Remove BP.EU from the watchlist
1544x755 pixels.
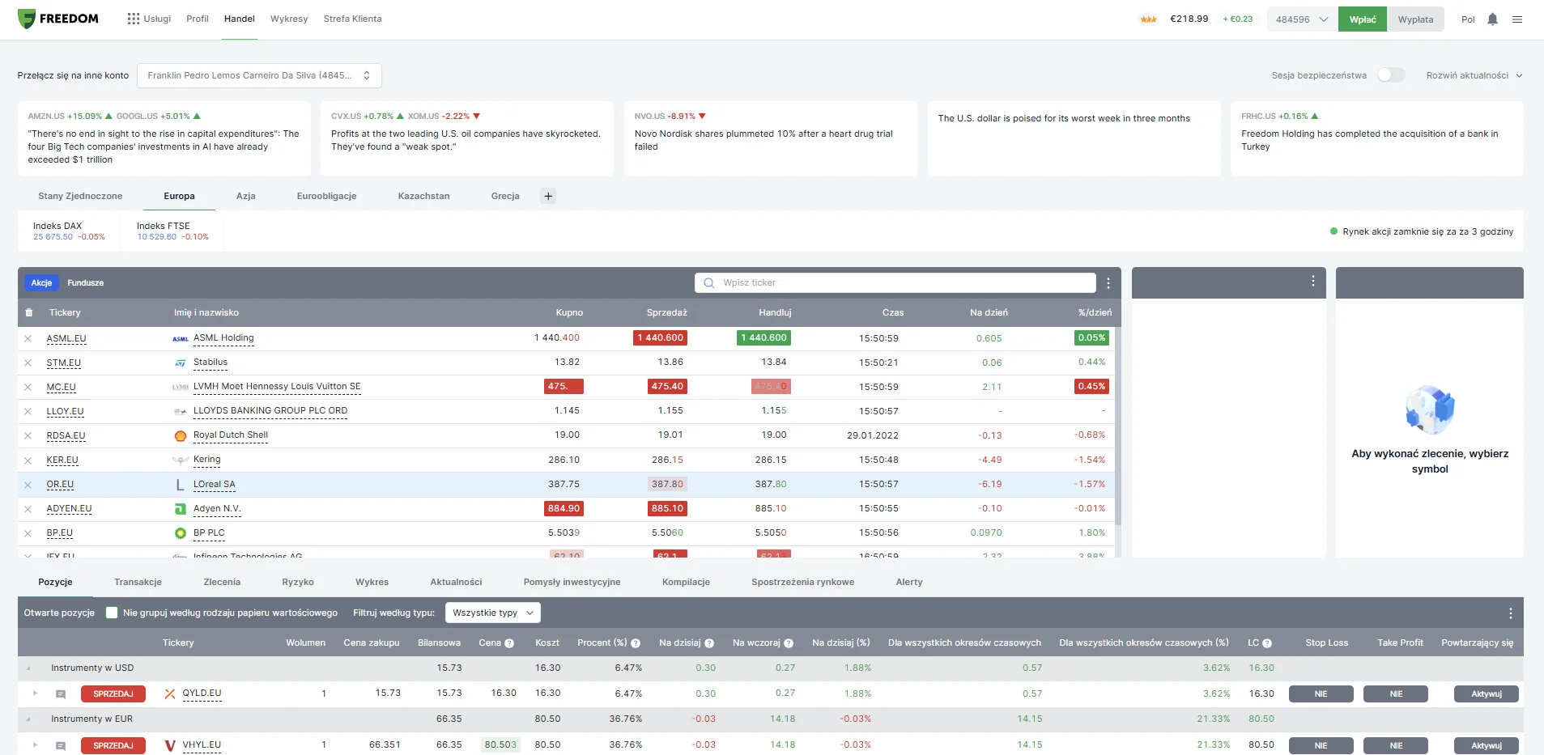click(28, 533)
